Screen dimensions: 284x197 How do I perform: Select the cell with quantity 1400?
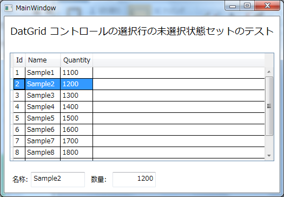(x=77, y=107)
